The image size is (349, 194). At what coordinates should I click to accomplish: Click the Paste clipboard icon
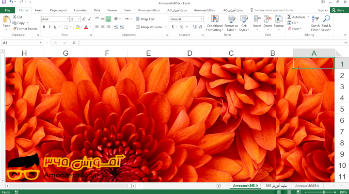6,19
